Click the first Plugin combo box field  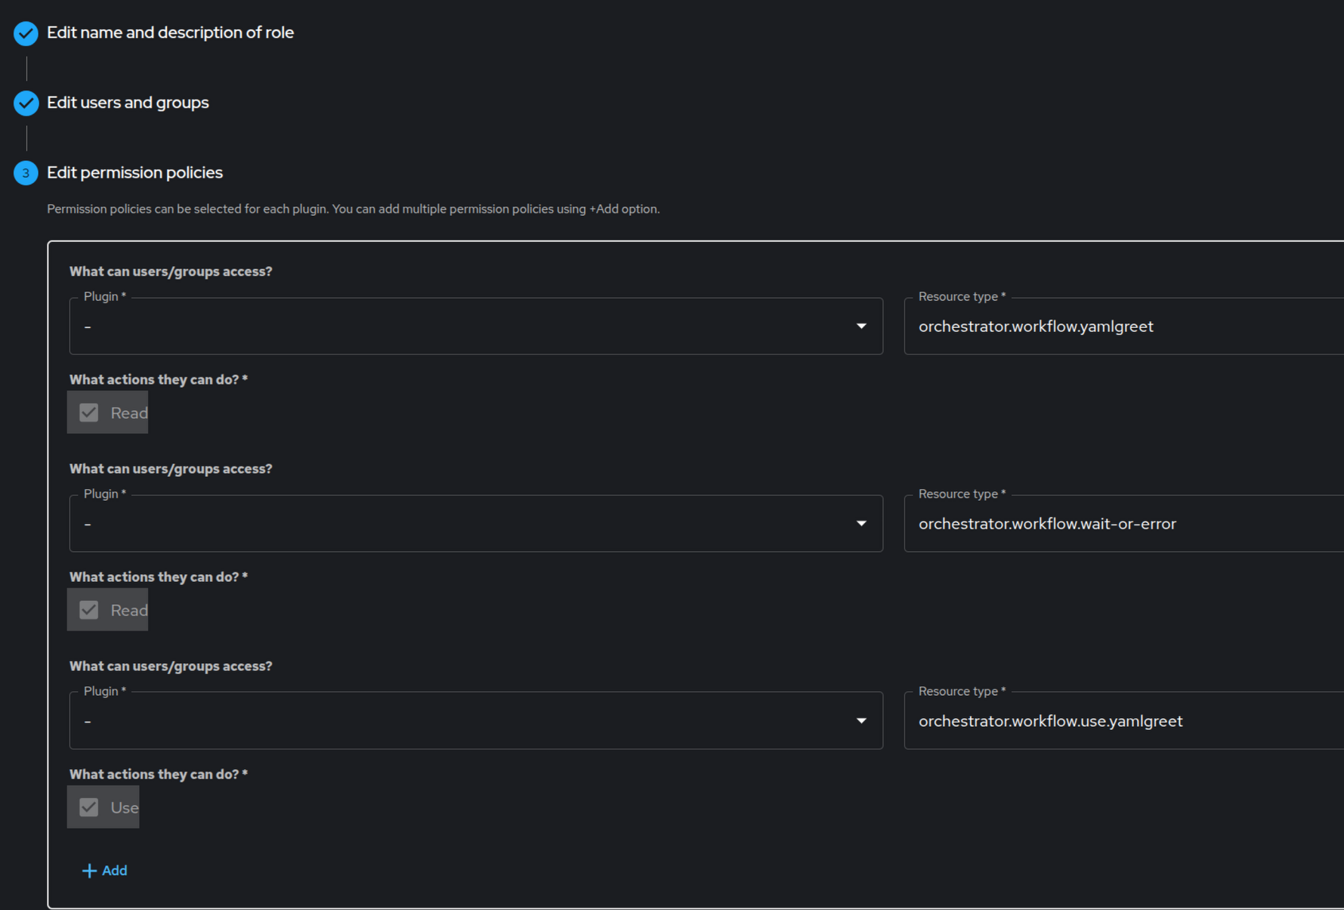tap(462, 326)
